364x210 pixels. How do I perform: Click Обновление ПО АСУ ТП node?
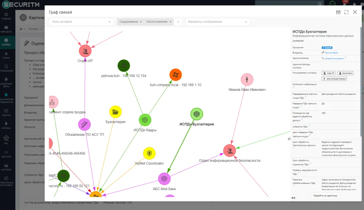click(85, 125)
